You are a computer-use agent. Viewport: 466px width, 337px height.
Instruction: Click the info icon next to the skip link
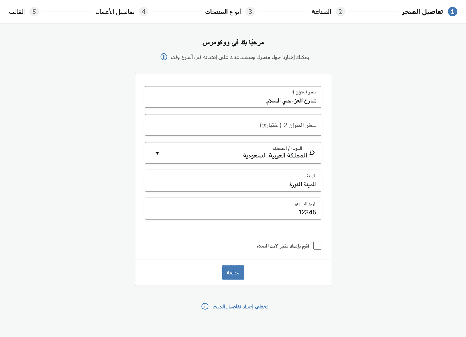tap(205, 306)
